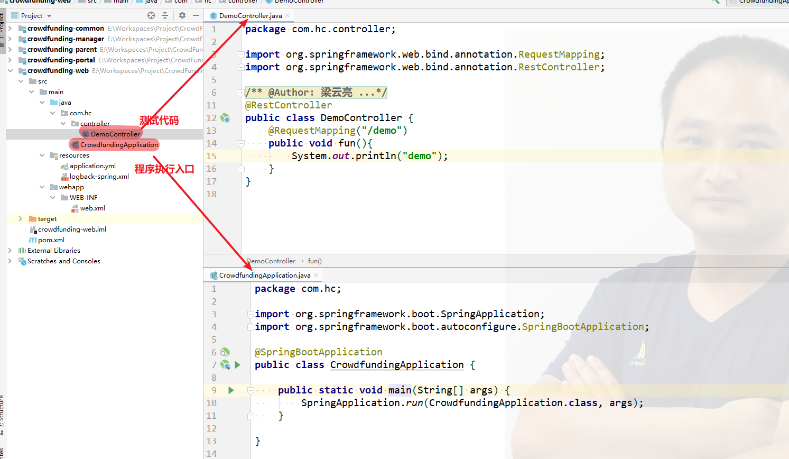Expand the target folder arrow
Viewport: 789px width, 459px height.
(21, 218)
